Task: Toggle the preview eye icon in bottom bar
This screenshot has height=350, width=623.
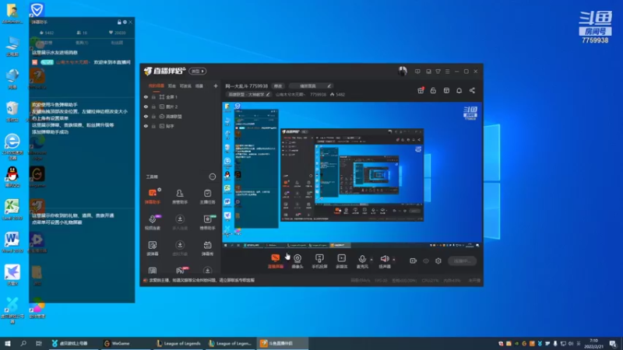Action: [x=426, y=261]
